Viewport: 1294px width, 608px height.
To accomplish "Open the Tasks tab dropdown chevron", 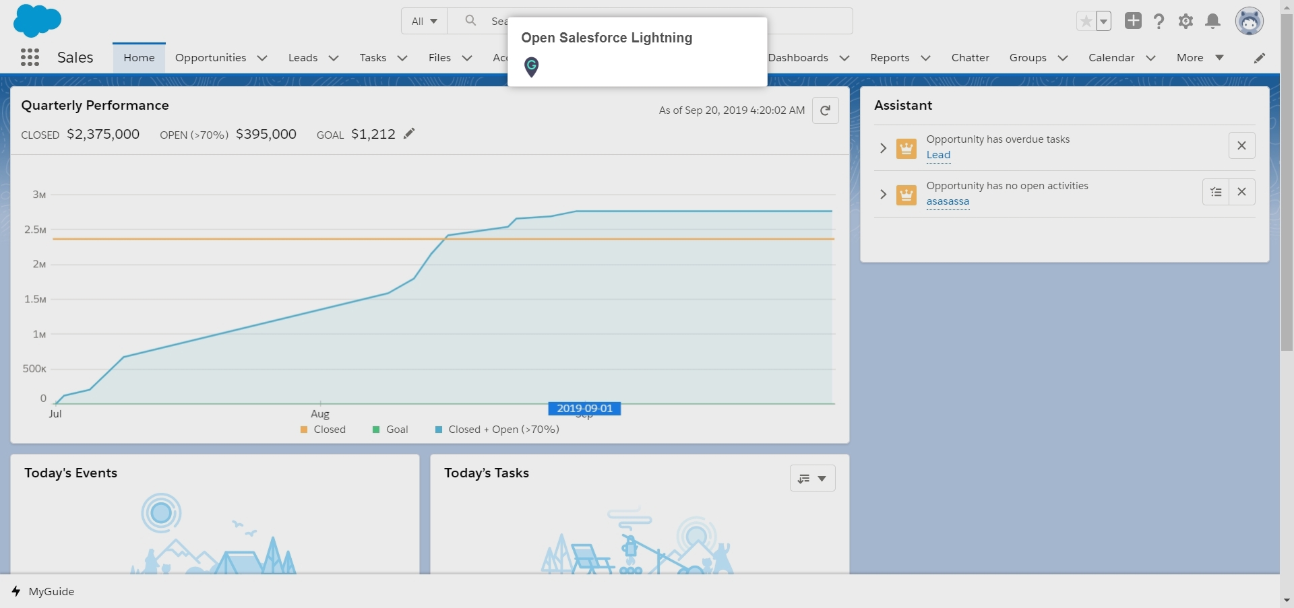I will 402,58.
